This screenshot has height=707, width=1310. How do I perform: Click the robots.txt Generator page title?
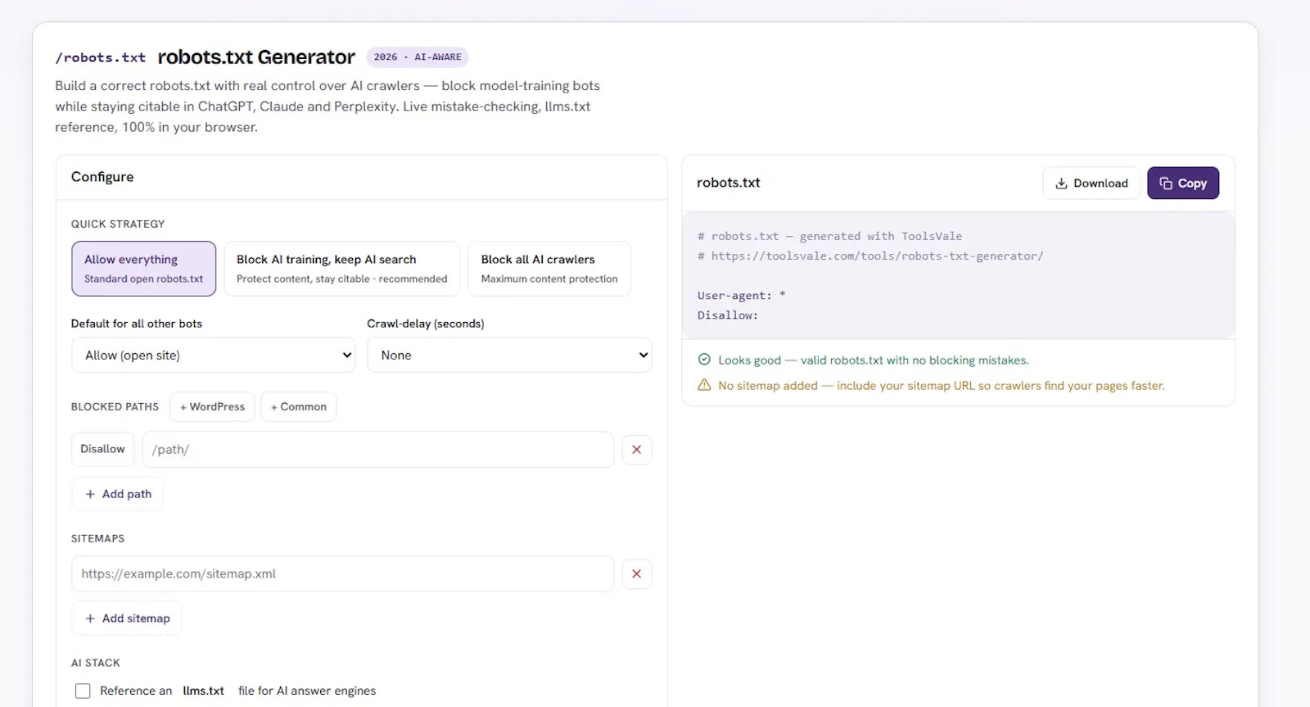point(256,57)
